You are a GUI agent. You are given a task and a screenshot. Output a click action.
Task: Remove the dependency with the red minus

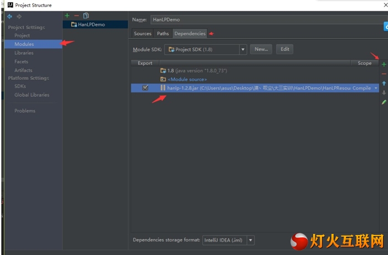click(384, 74)
